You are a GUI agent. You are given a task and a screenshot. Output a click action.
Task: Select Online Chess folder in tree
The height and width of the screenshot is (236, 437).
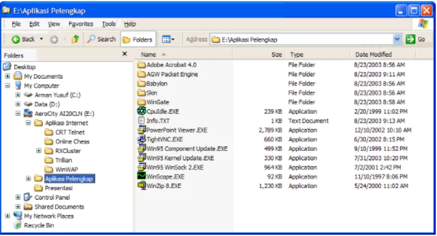click(72, 141)
